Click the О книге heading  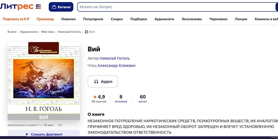click(96, 114)
